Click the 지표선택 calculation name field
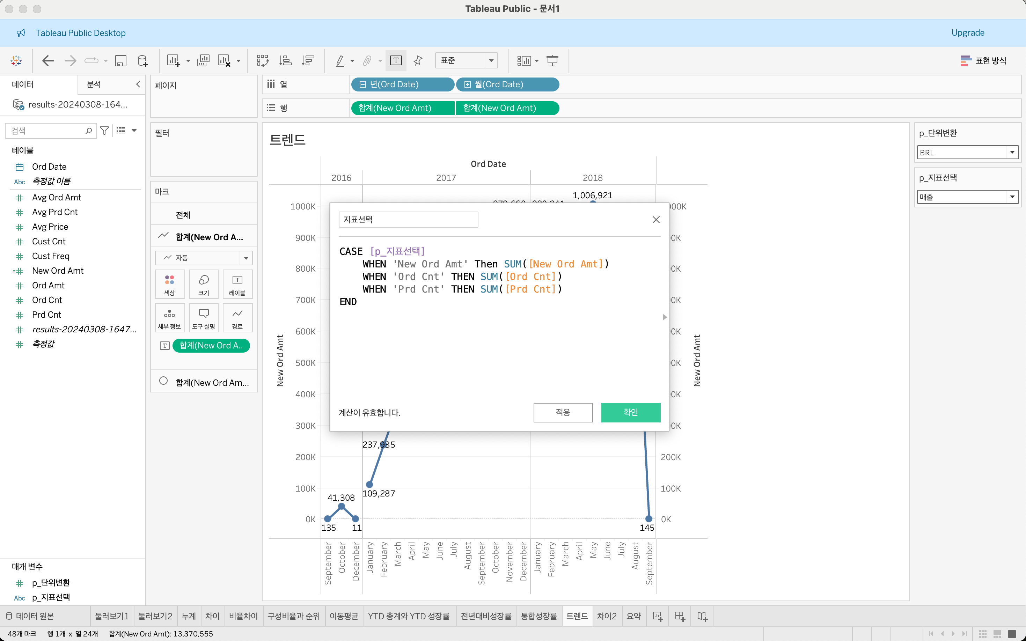 [408, 220]
